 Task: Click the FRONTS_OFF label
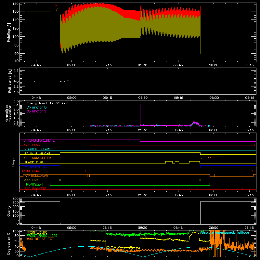coord(34,184)
